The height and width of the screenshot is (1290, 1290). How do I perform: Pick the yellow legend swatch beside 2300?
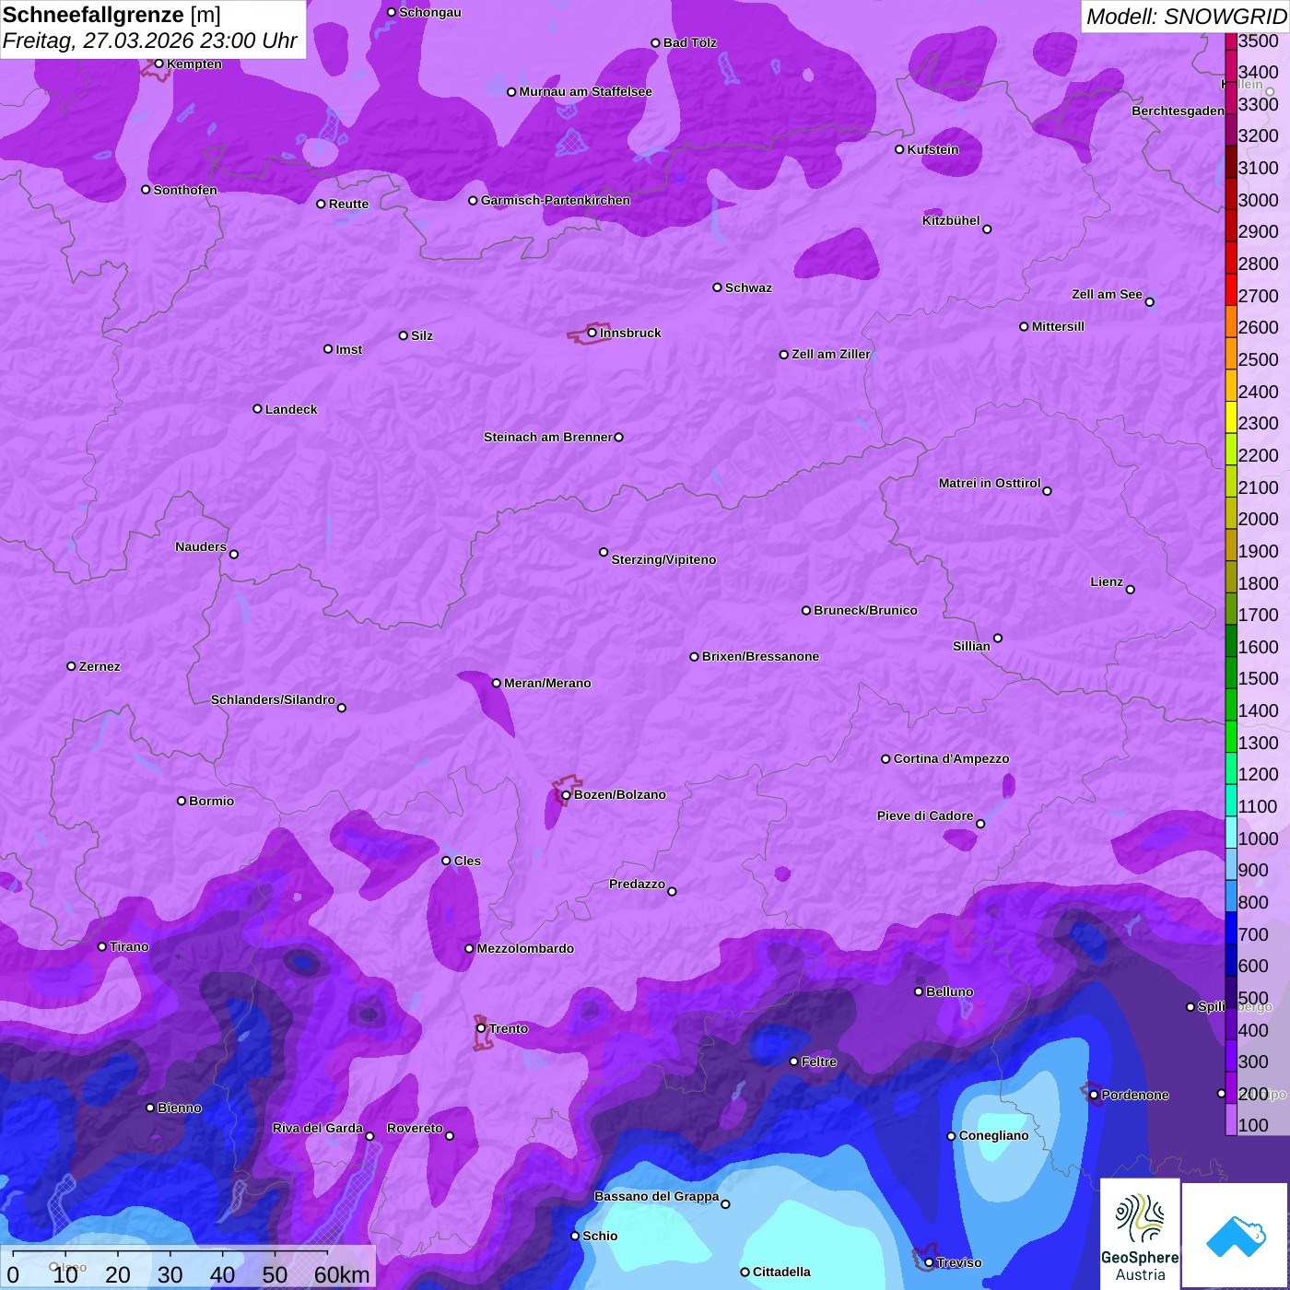point(1231,416)
